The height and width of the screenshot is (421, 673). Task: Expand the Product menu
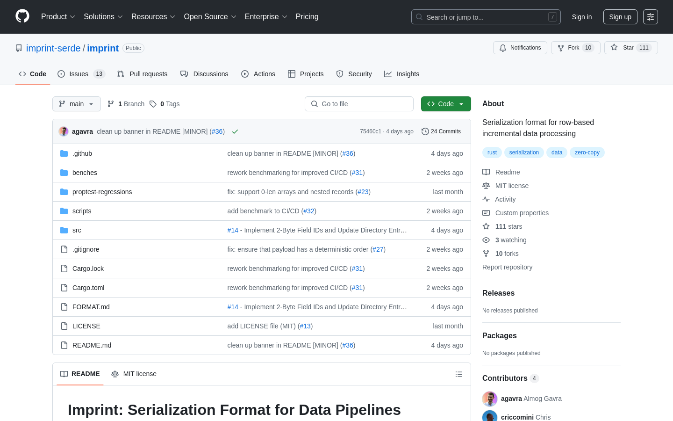58,17
